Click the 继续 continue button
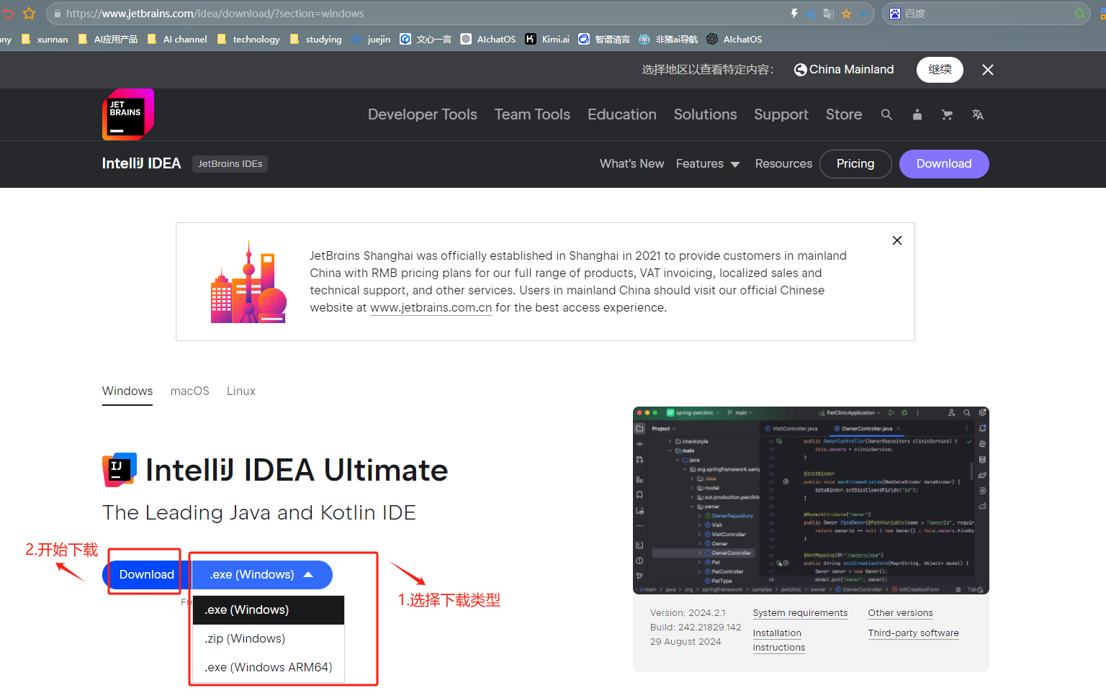This screenshot has height=698, width=1106. (940, 70)
